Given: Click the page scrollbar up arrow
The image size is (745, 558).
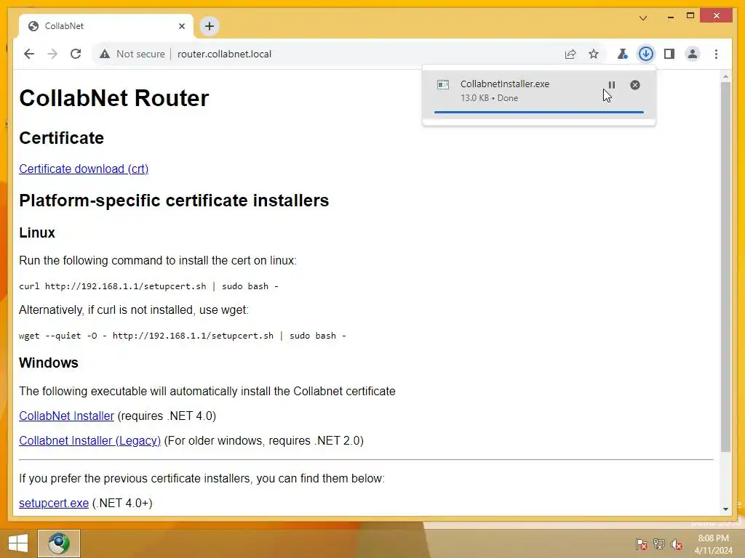Looking at the screenshot, I should (725, 76).
